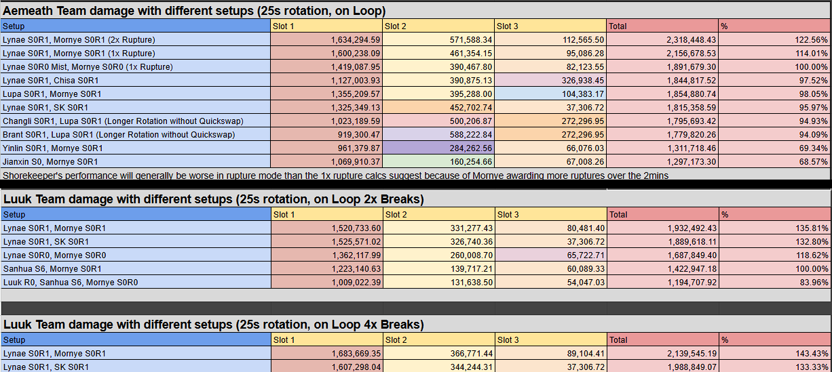Viewport: 832px width, 372px height.
Task: Click the blue cell 104,383.17
Action: (550, 94)
